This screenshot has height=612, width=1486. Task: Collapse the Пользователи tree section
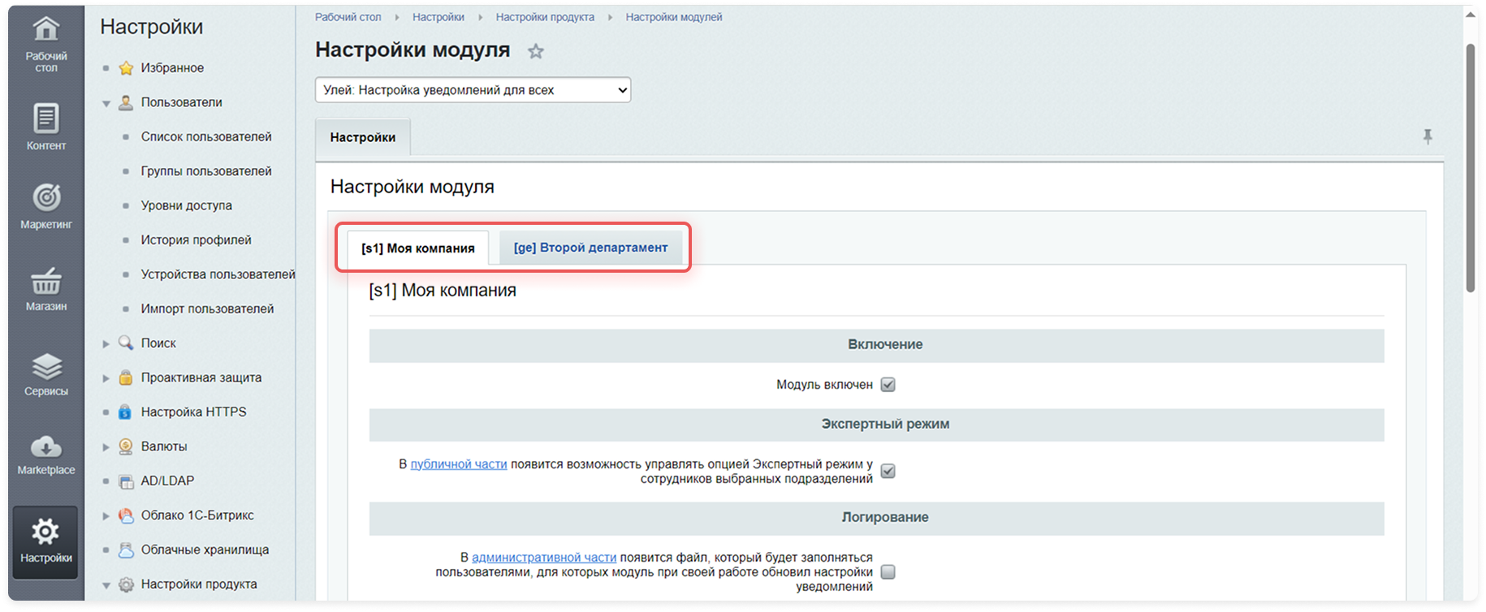tap(106, 103)
